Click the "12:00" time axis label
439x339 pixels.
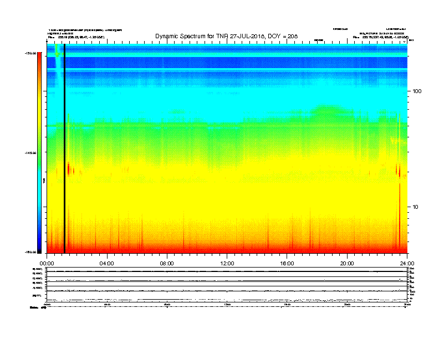(227, 264)
